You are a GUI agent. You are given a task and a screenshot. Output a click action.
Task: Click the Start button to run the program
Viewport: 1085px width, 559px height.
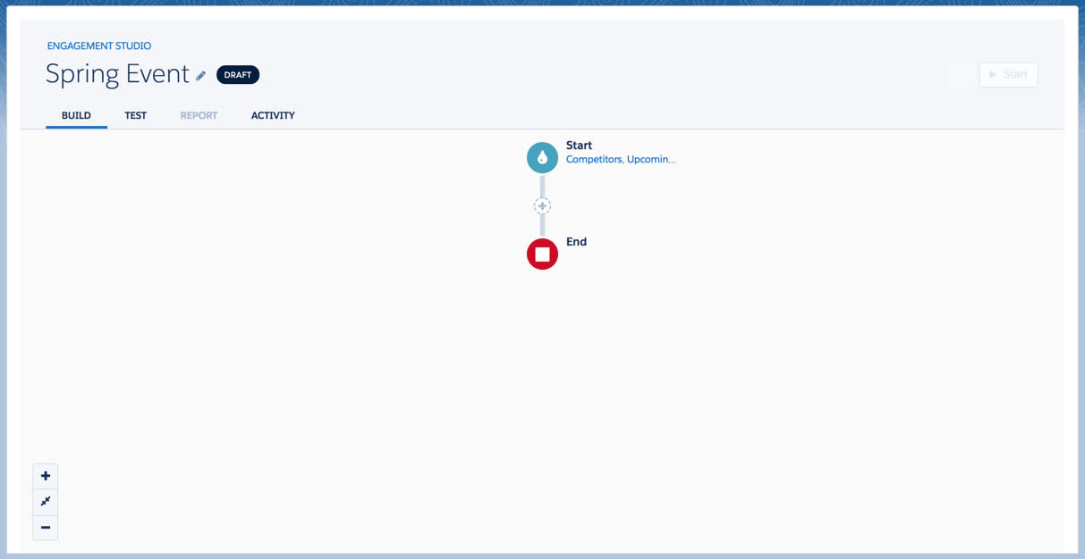pyautogui.click(x=1008, y=74)
